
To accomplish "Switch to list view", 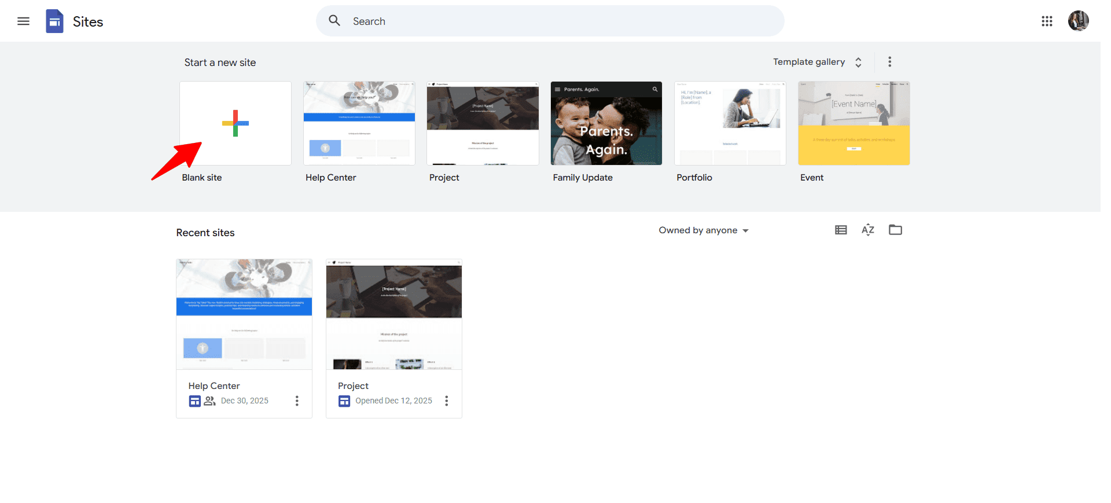I will click(841, 230).
